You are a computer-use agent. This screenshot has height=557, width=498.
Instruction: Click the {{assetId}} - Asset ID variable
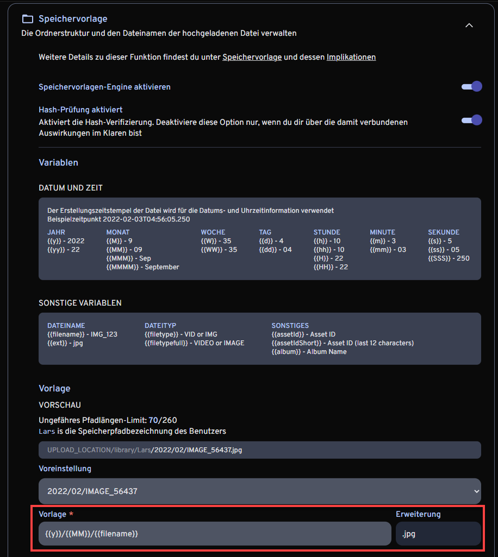point(303,334)
